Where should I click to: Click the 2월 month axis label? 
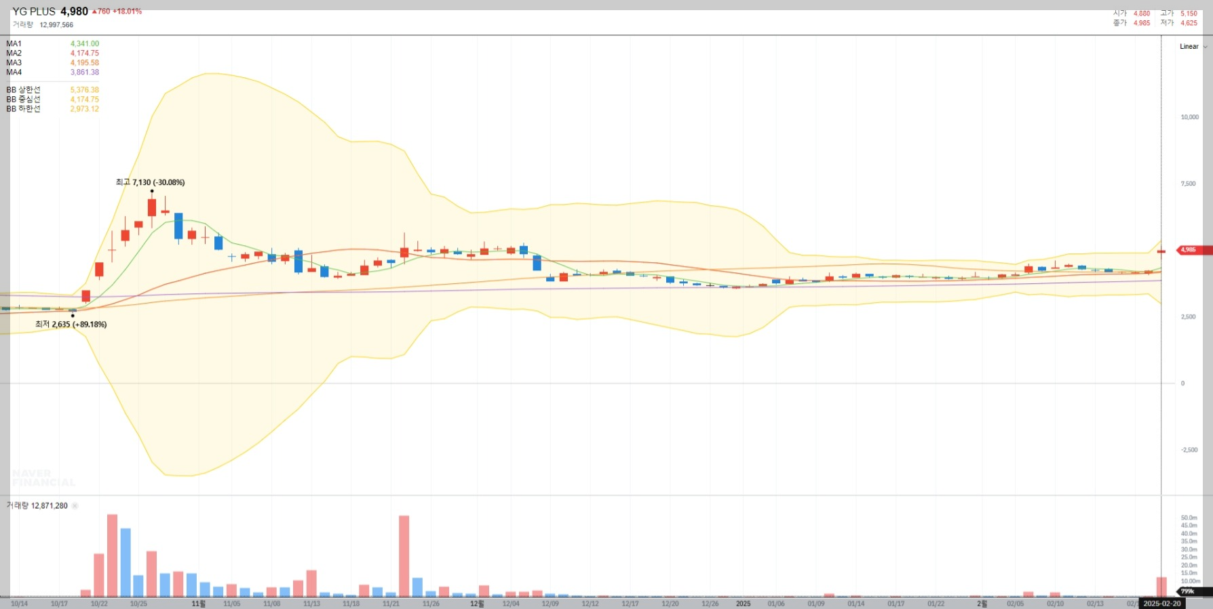point(982,604)
